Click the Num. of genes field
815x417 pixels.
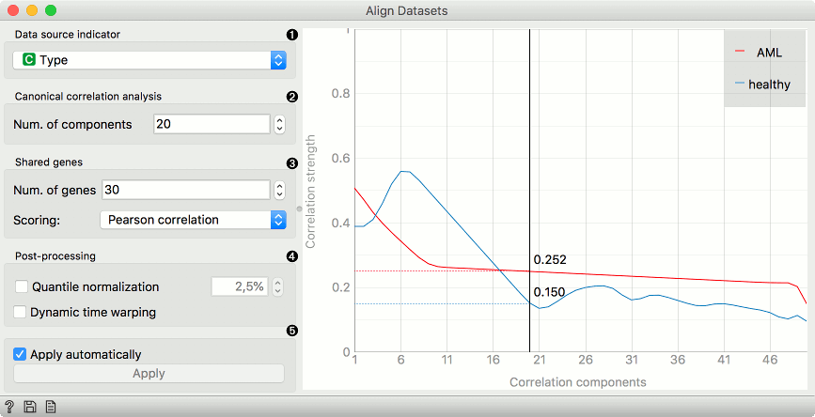[186, 190]
